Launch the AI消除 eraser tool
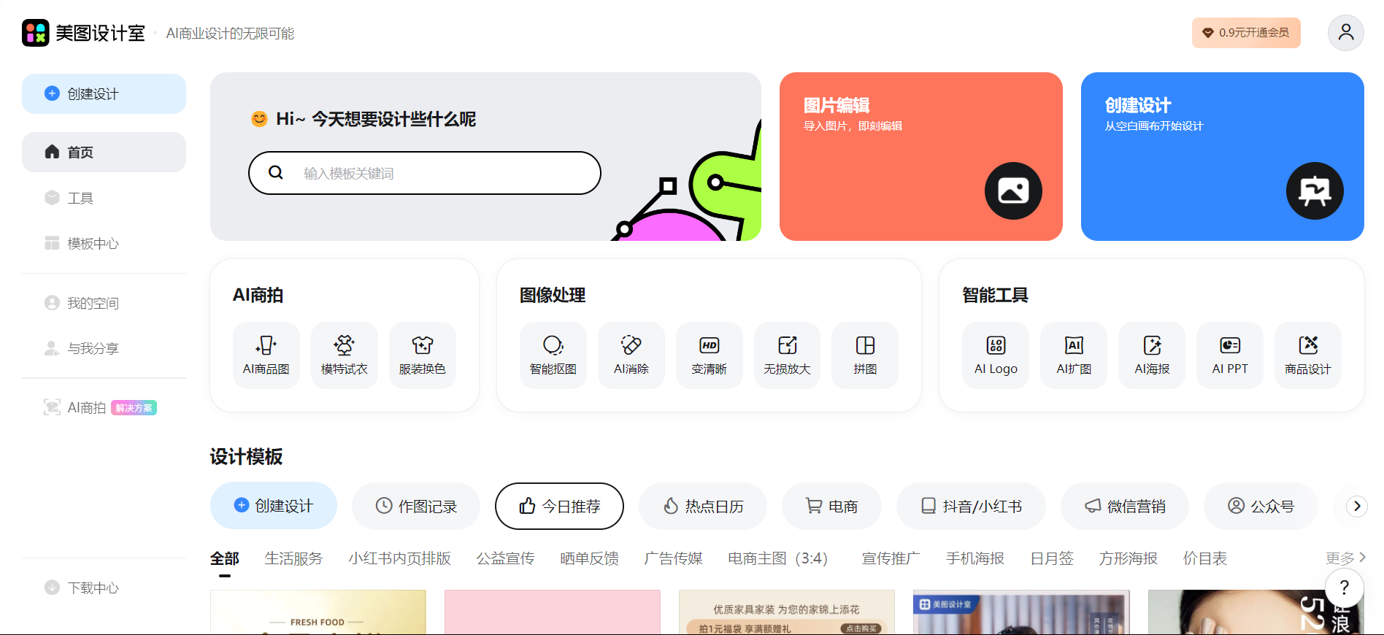Viewport: 1384px width, 635px height. (631, 355)
